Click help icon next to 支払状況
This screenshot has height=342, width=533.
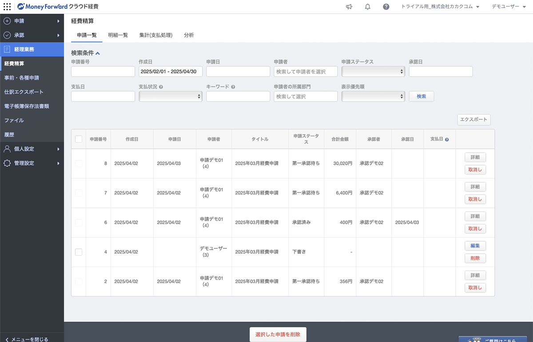pyautogui.click(x=161, y=87)
